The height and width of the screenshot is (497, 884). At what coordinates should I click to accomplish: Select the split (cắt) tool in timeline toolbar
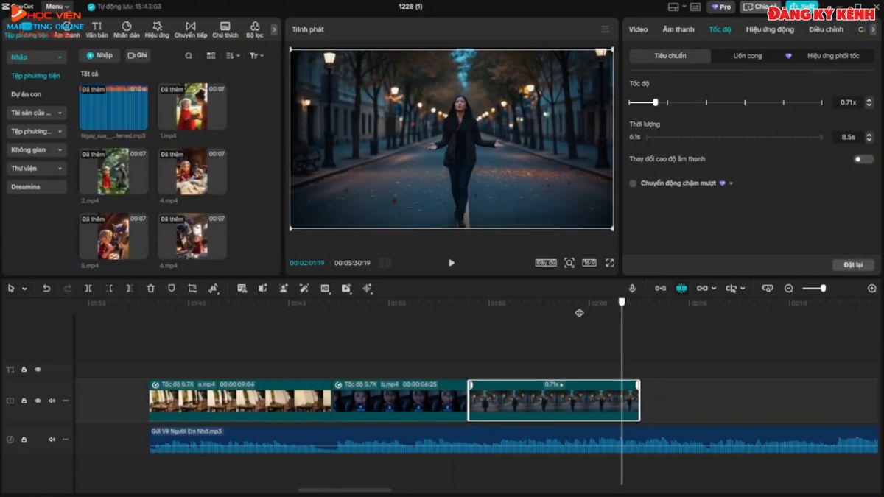click(x=88, y=288)
